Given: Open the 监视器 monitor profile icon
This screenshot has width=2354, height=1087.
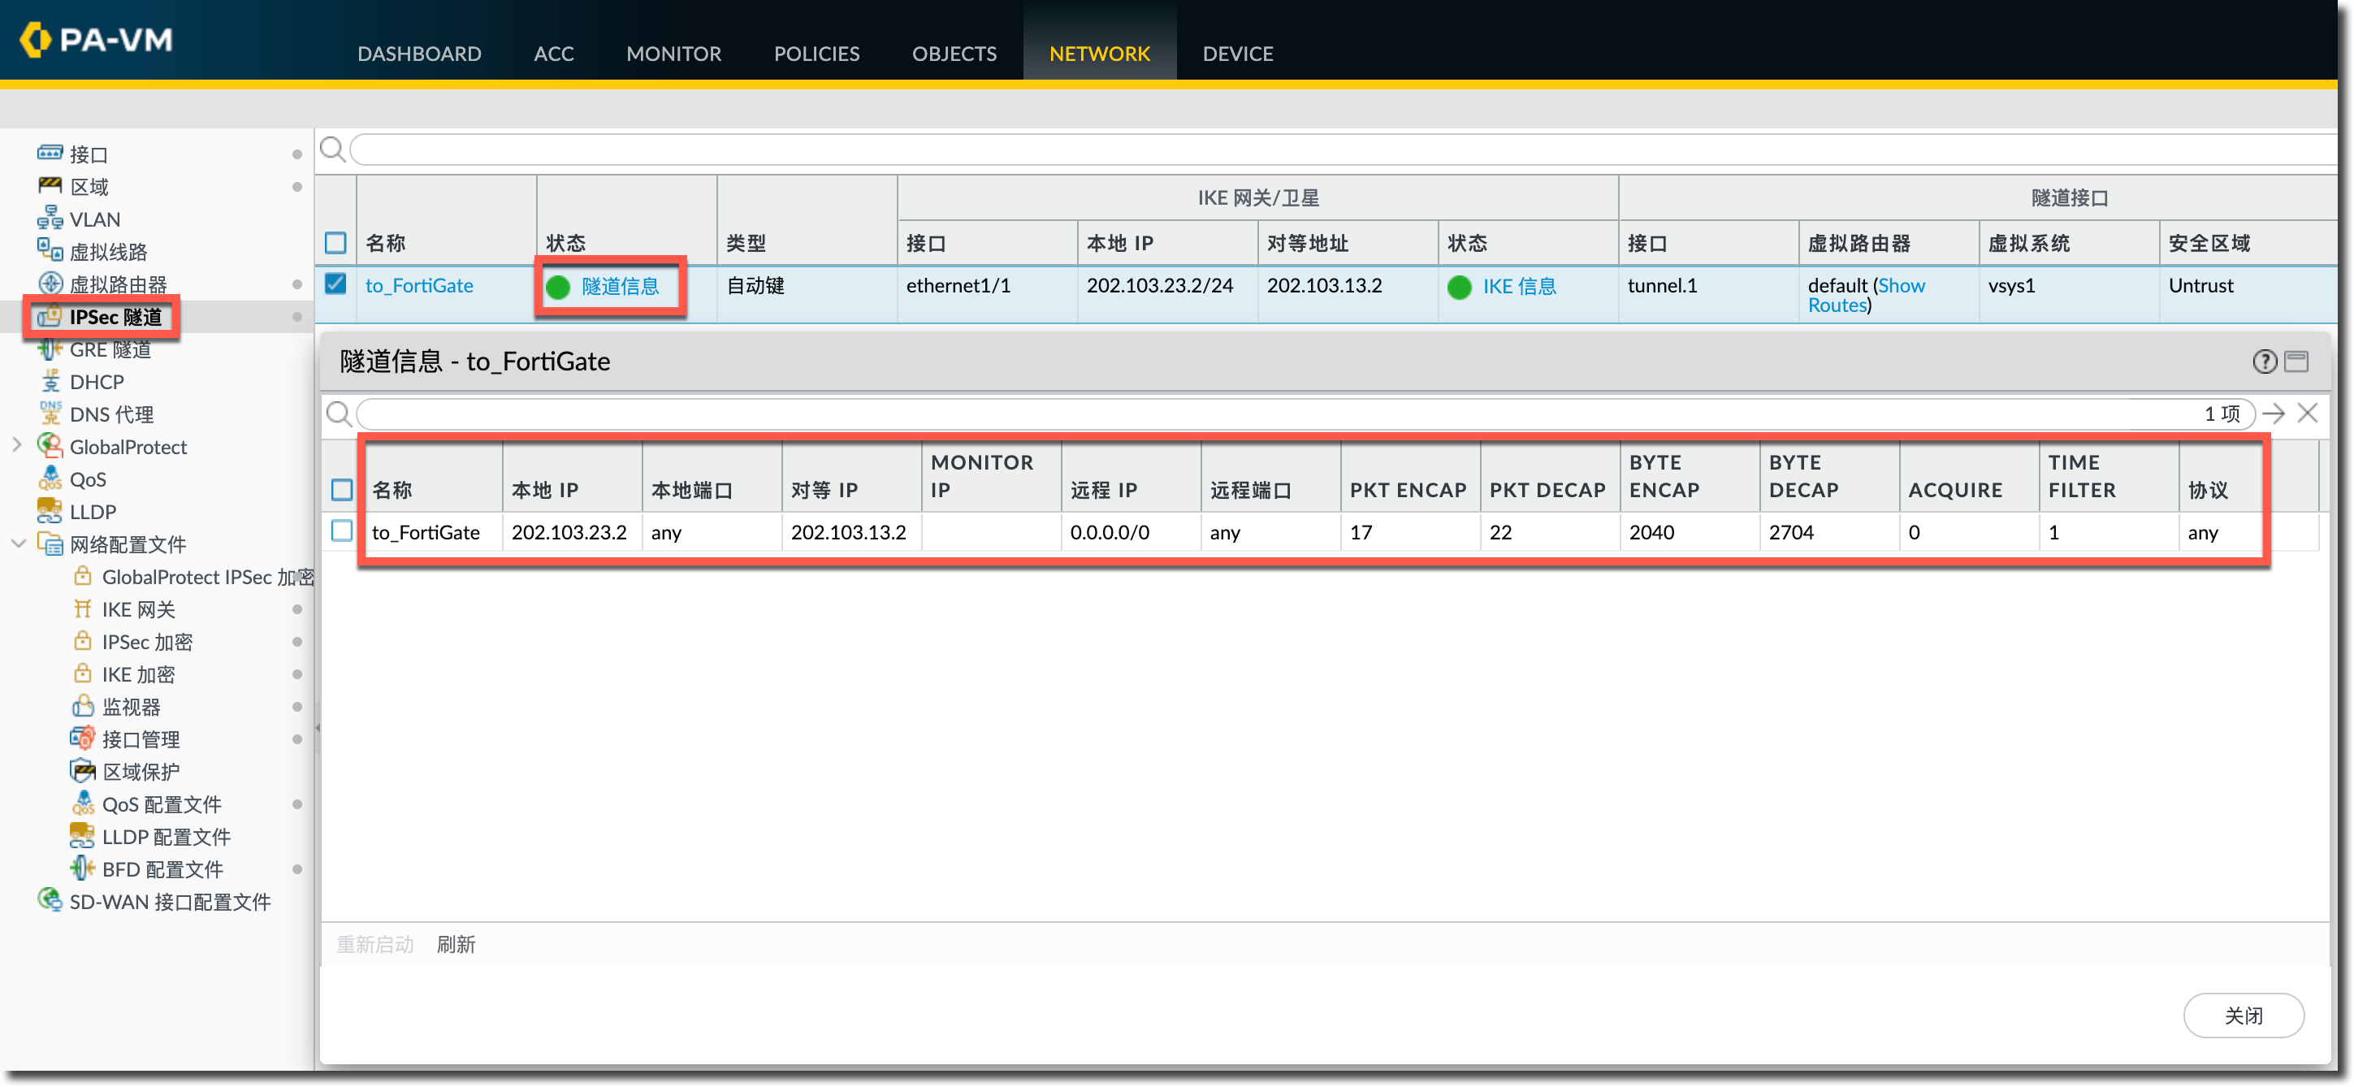Looking at the screenshot, I should pos(82,706).
